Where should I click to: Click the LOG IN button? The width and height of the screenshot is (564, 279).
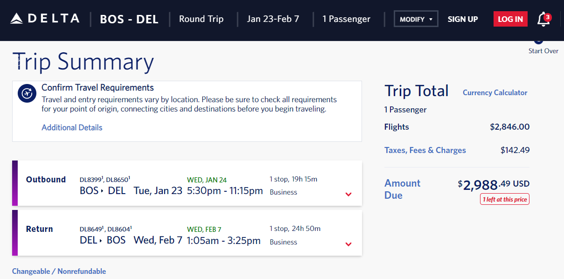coord(510,19)
